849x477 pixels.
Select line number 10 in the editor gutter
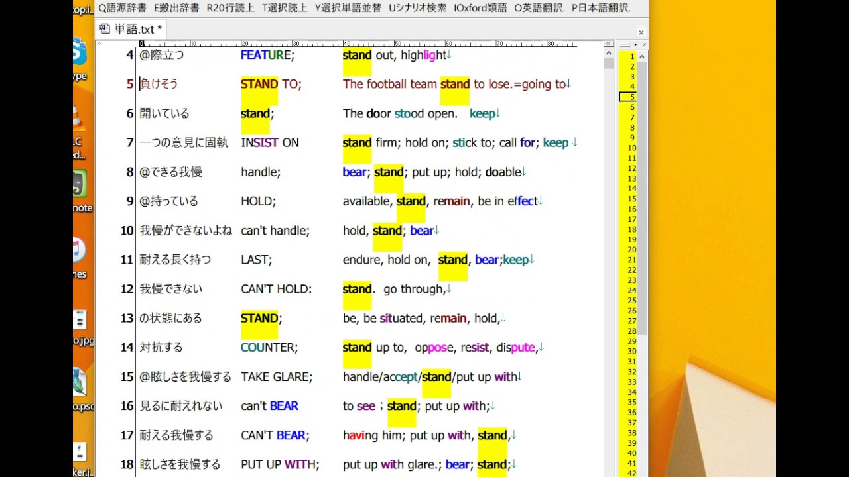click(x=127, y=231)
